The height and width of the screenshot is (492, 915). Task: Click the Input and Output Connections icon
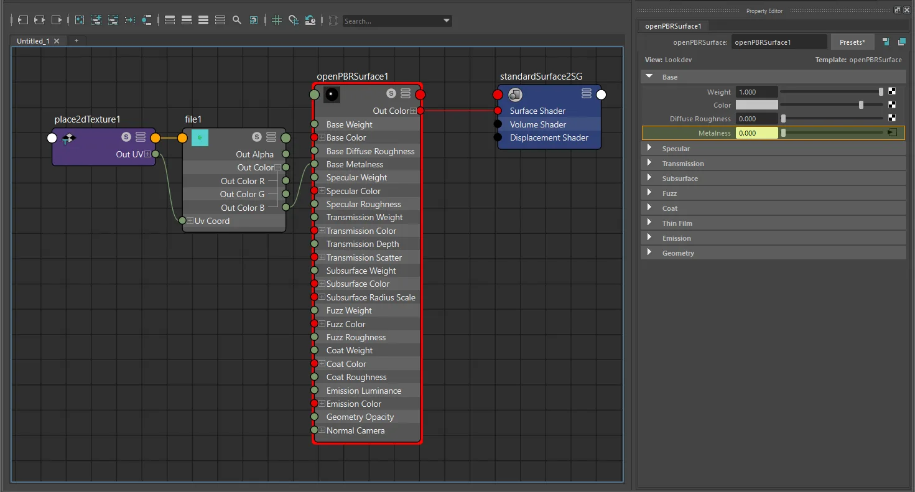click(39, 21)
